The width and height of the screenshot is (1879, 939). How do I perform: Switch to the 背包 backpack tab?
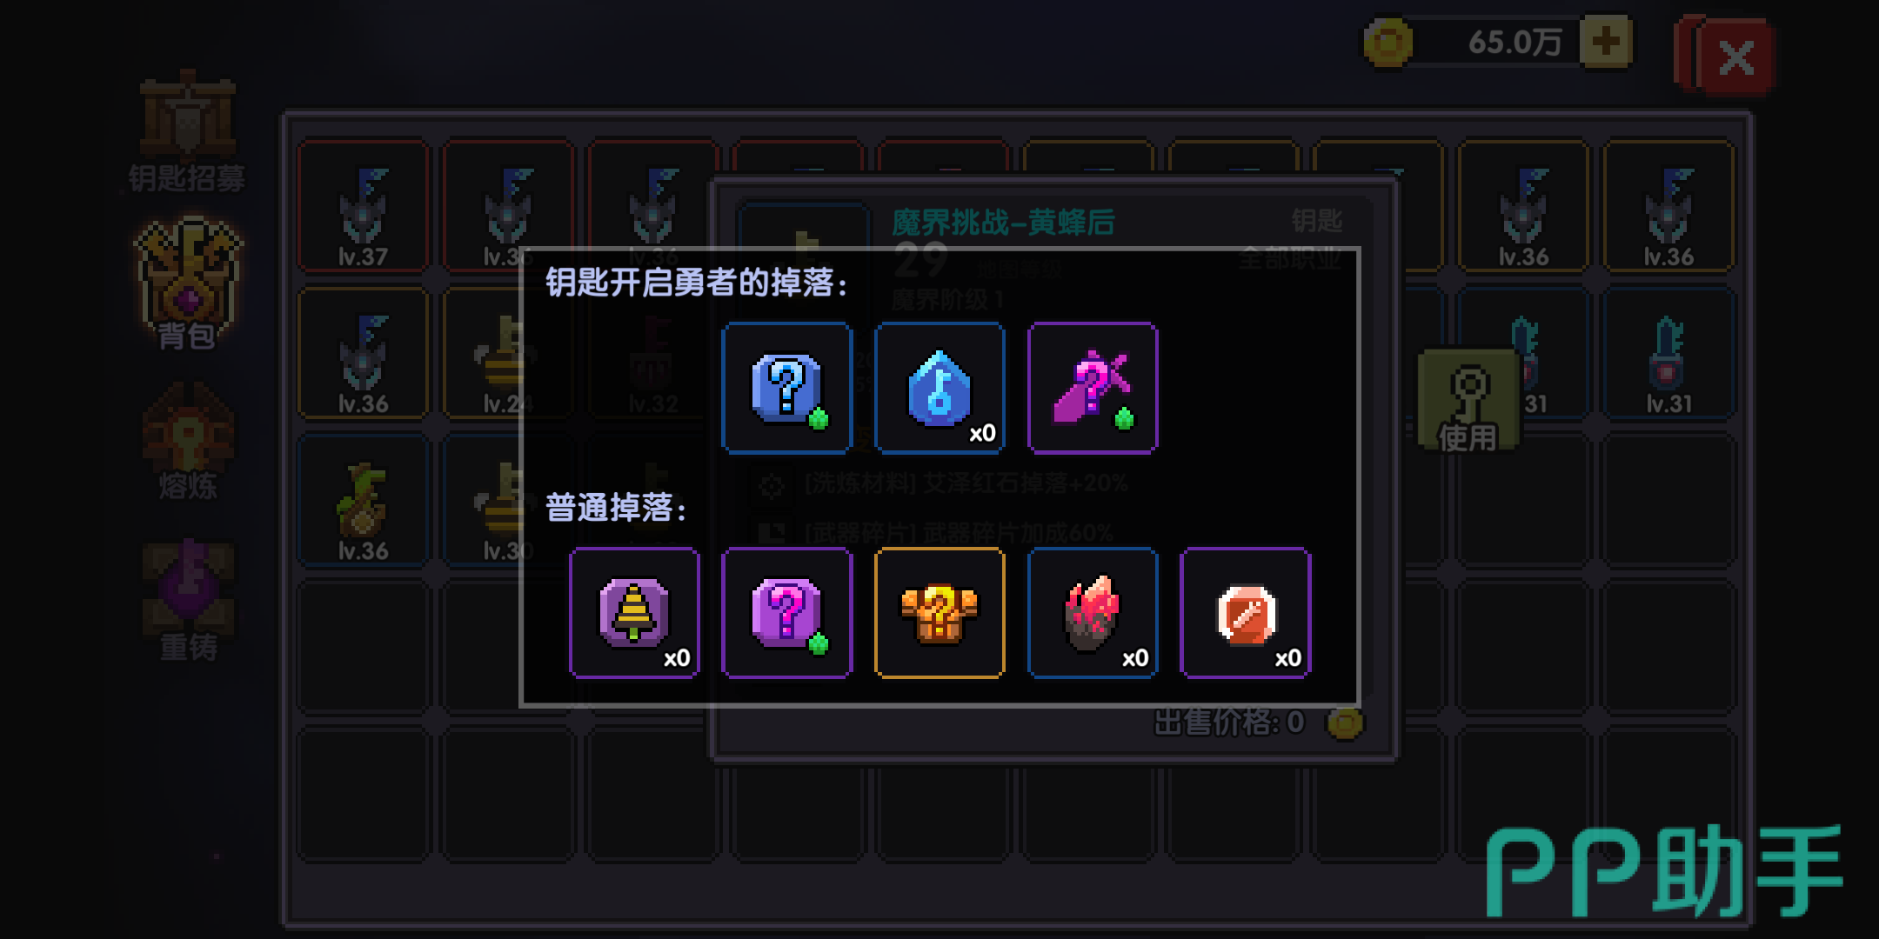click(x=188, y=284)
